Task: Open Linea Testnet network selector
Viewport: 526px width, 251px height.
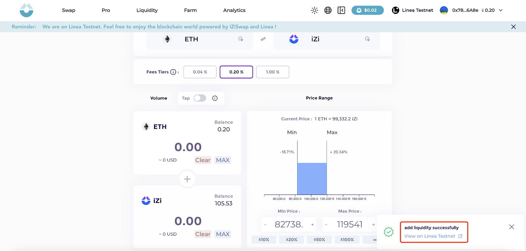Action: [413, 10]
